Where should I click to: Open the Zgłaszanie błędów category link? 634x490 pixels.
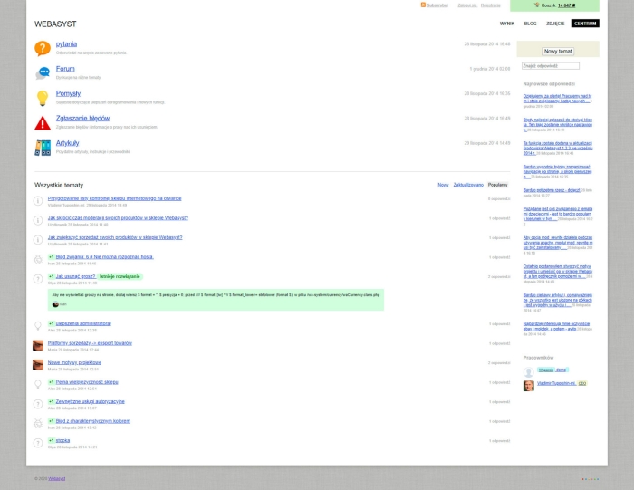[x=82, y=118]
